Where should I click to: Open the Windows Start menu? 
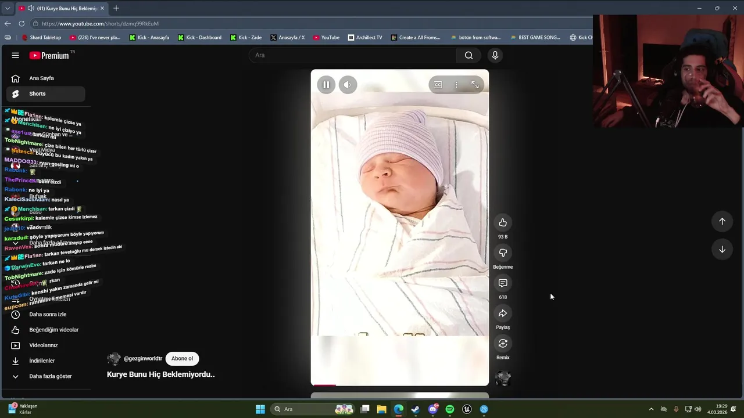260,409
